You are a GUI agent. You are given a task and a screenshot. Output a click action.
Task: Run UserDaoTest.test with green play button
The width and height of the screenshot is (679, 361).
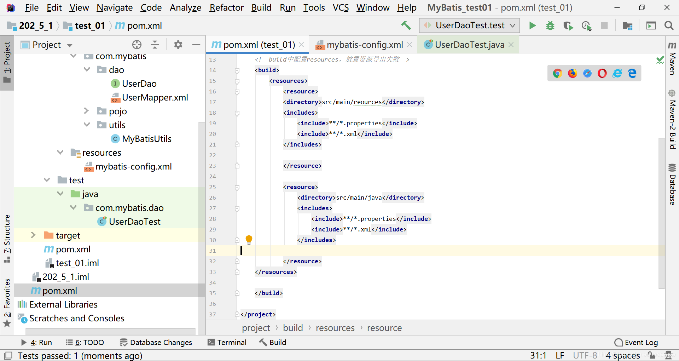(x=532, y=25)
